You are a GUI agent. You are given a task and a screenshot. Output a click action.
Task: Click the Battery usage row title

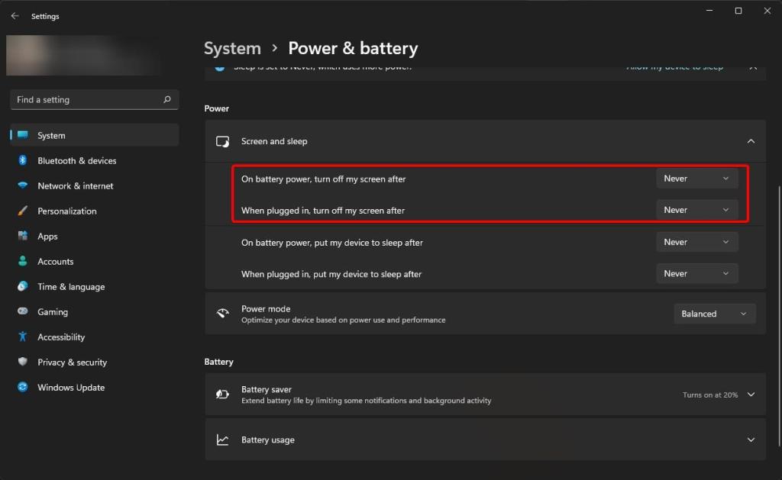[268, 440]
